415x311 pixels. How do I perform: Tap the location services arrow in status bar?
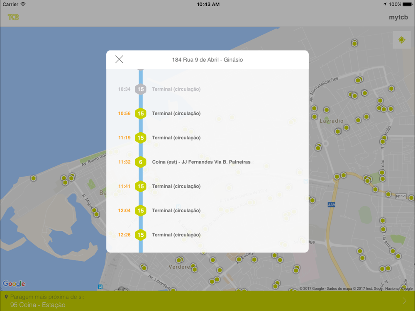(385, 4)
